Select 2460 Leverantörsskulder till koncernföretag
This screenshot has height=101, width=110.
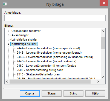pyautogui.click(x=46, y=66)
